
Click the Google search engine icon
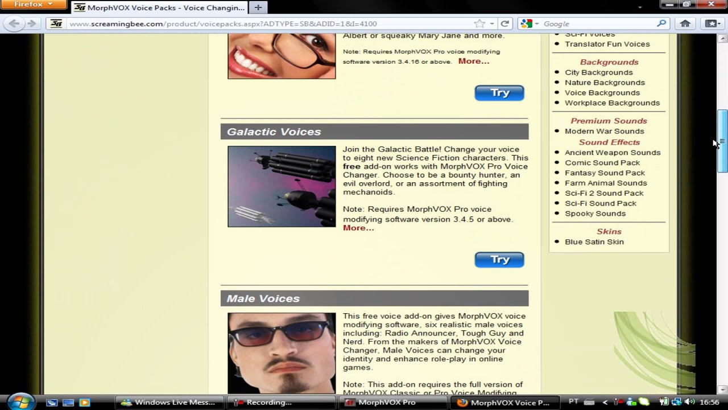(x=526, y=23)
